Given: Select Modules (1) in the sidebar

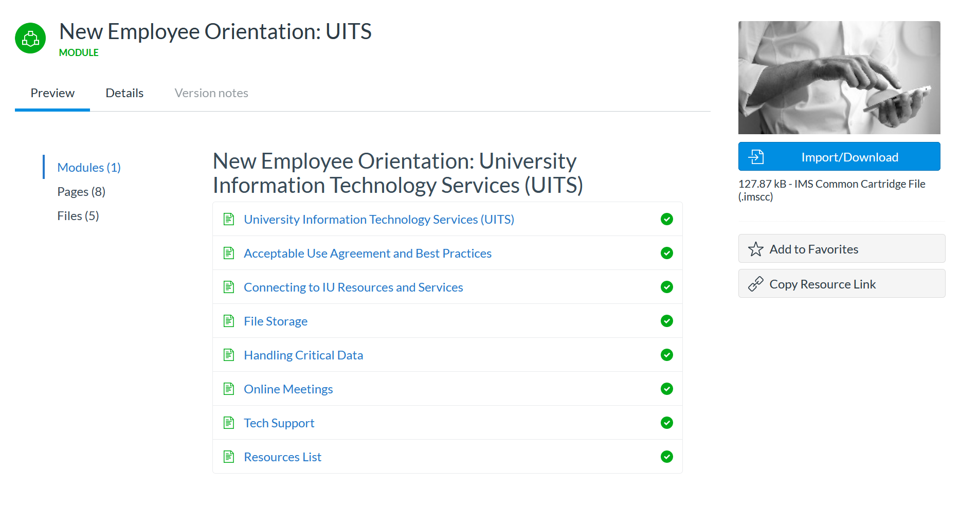Looking at the screenshot, I should pyautogui.click(x=89, y=167).
